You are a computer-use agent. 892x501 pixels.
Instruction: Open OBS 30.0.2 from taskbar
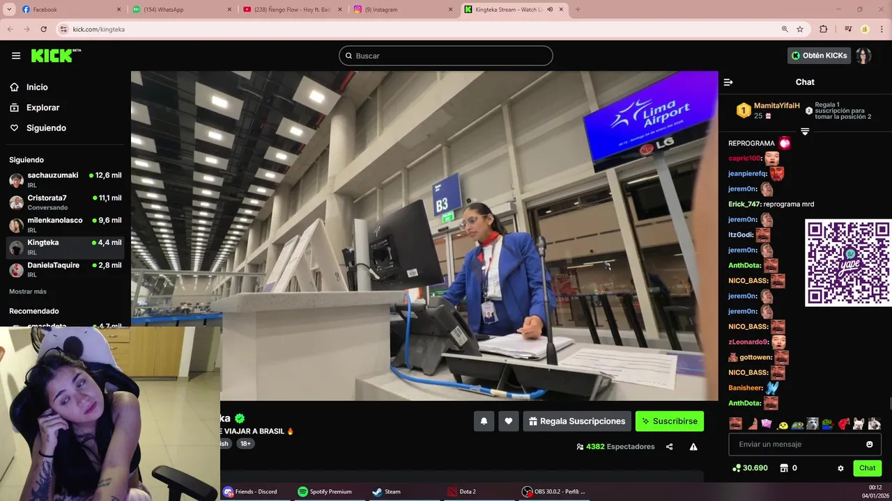pyautogui.click(x=554, y=491)
